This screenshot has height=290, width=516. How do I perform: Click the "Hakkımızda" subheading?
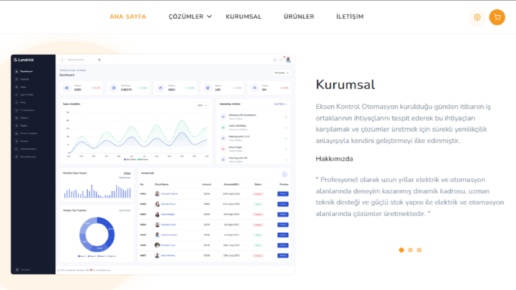coord(334,159)
